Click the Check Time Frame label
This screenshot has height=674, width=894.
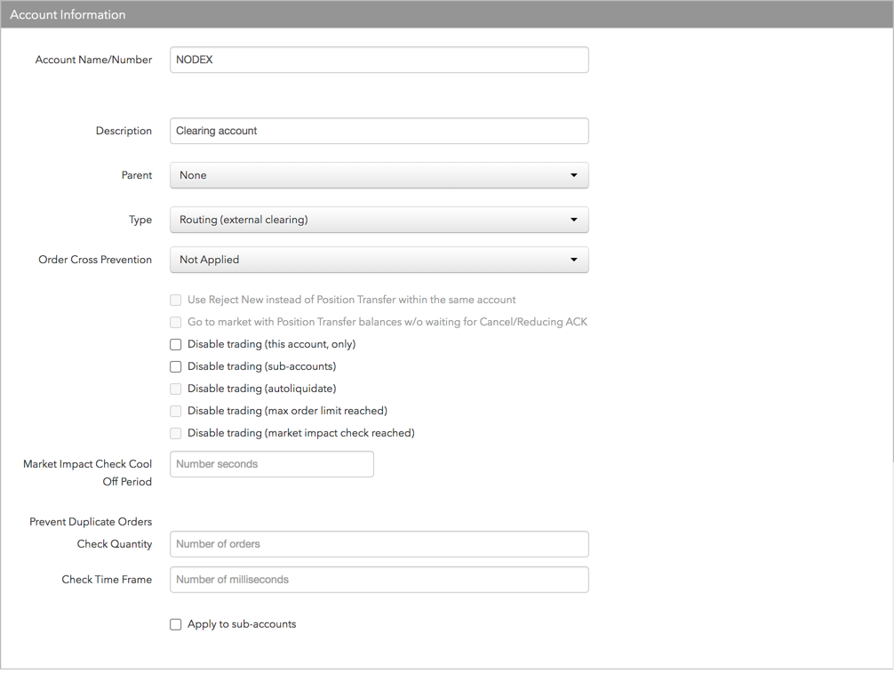[x=107, y=579]
